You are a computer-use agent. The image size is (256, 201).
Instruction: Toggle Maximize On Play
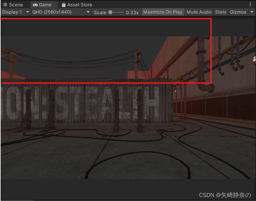point(163,12)
